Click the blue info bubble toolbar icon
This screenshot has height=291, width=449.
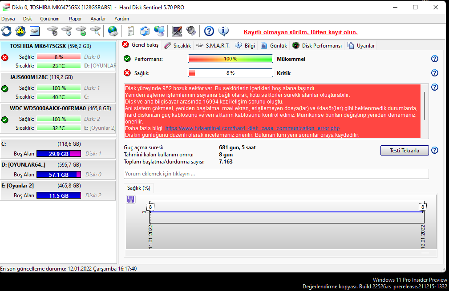[x=223, y=31]
